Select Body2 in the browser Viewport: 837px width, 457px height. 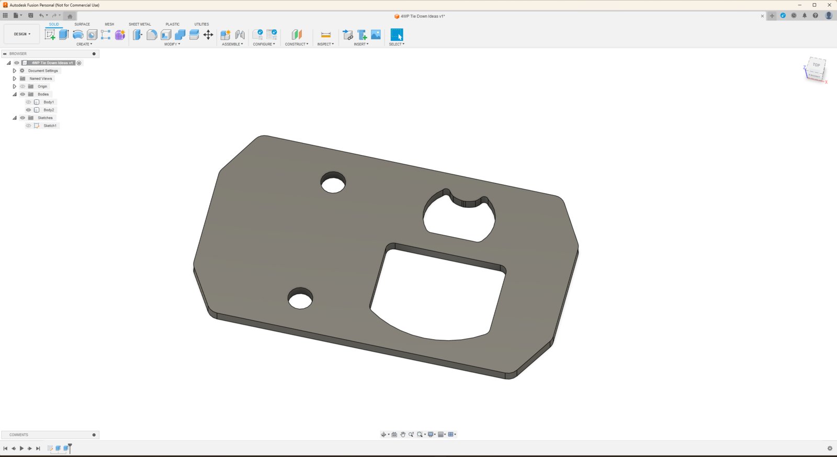[x=49, y=110]
